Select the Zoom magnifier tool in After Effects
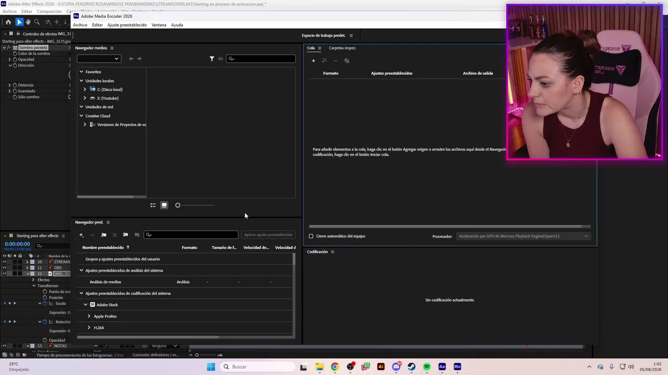 tap(37, 22)
